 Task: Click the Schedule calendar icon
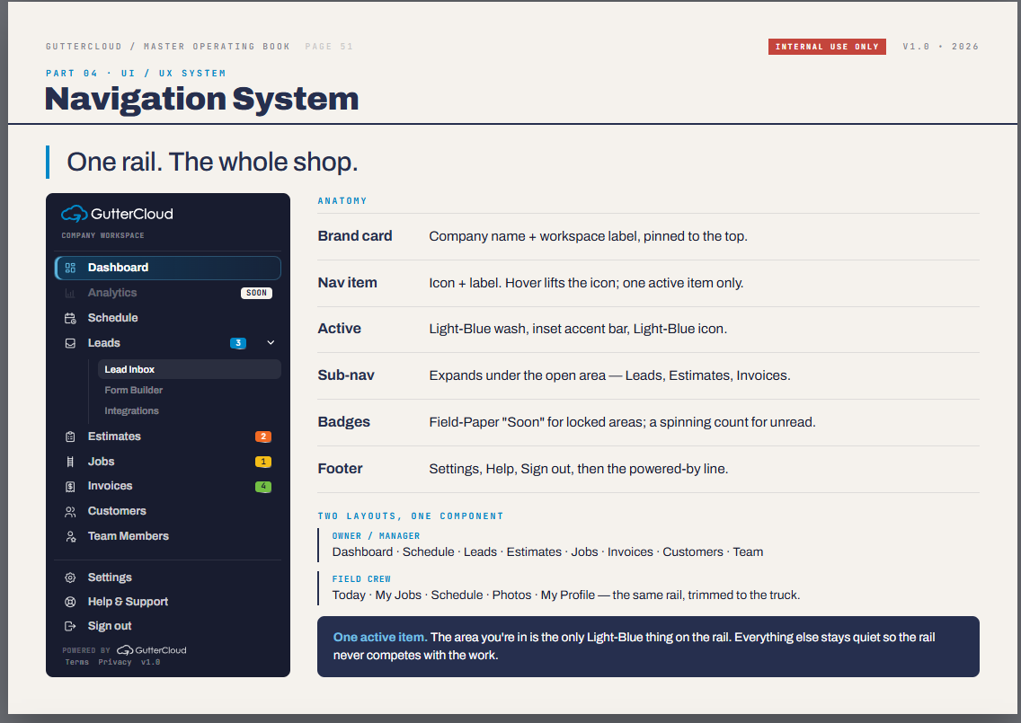[70, 318]
